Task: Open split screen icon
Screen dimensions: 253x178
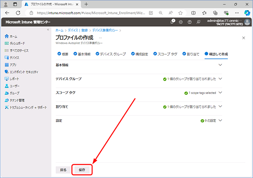Action: pos(193,13)
